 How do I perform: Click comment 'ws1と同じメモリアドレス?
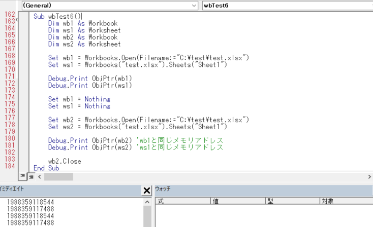[x=180, y=147]
